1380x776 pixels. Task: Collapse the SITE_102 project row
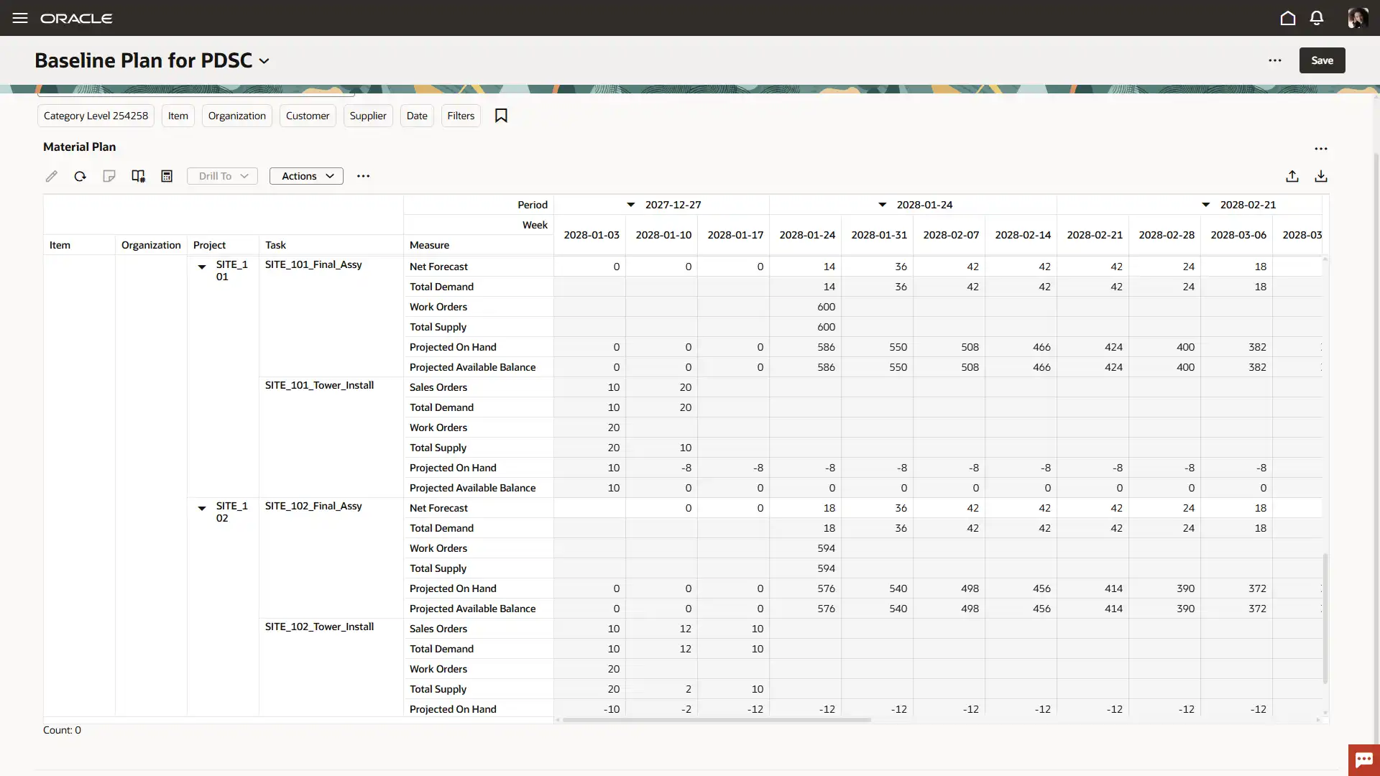pyautogui.click(x=202, y=508)
